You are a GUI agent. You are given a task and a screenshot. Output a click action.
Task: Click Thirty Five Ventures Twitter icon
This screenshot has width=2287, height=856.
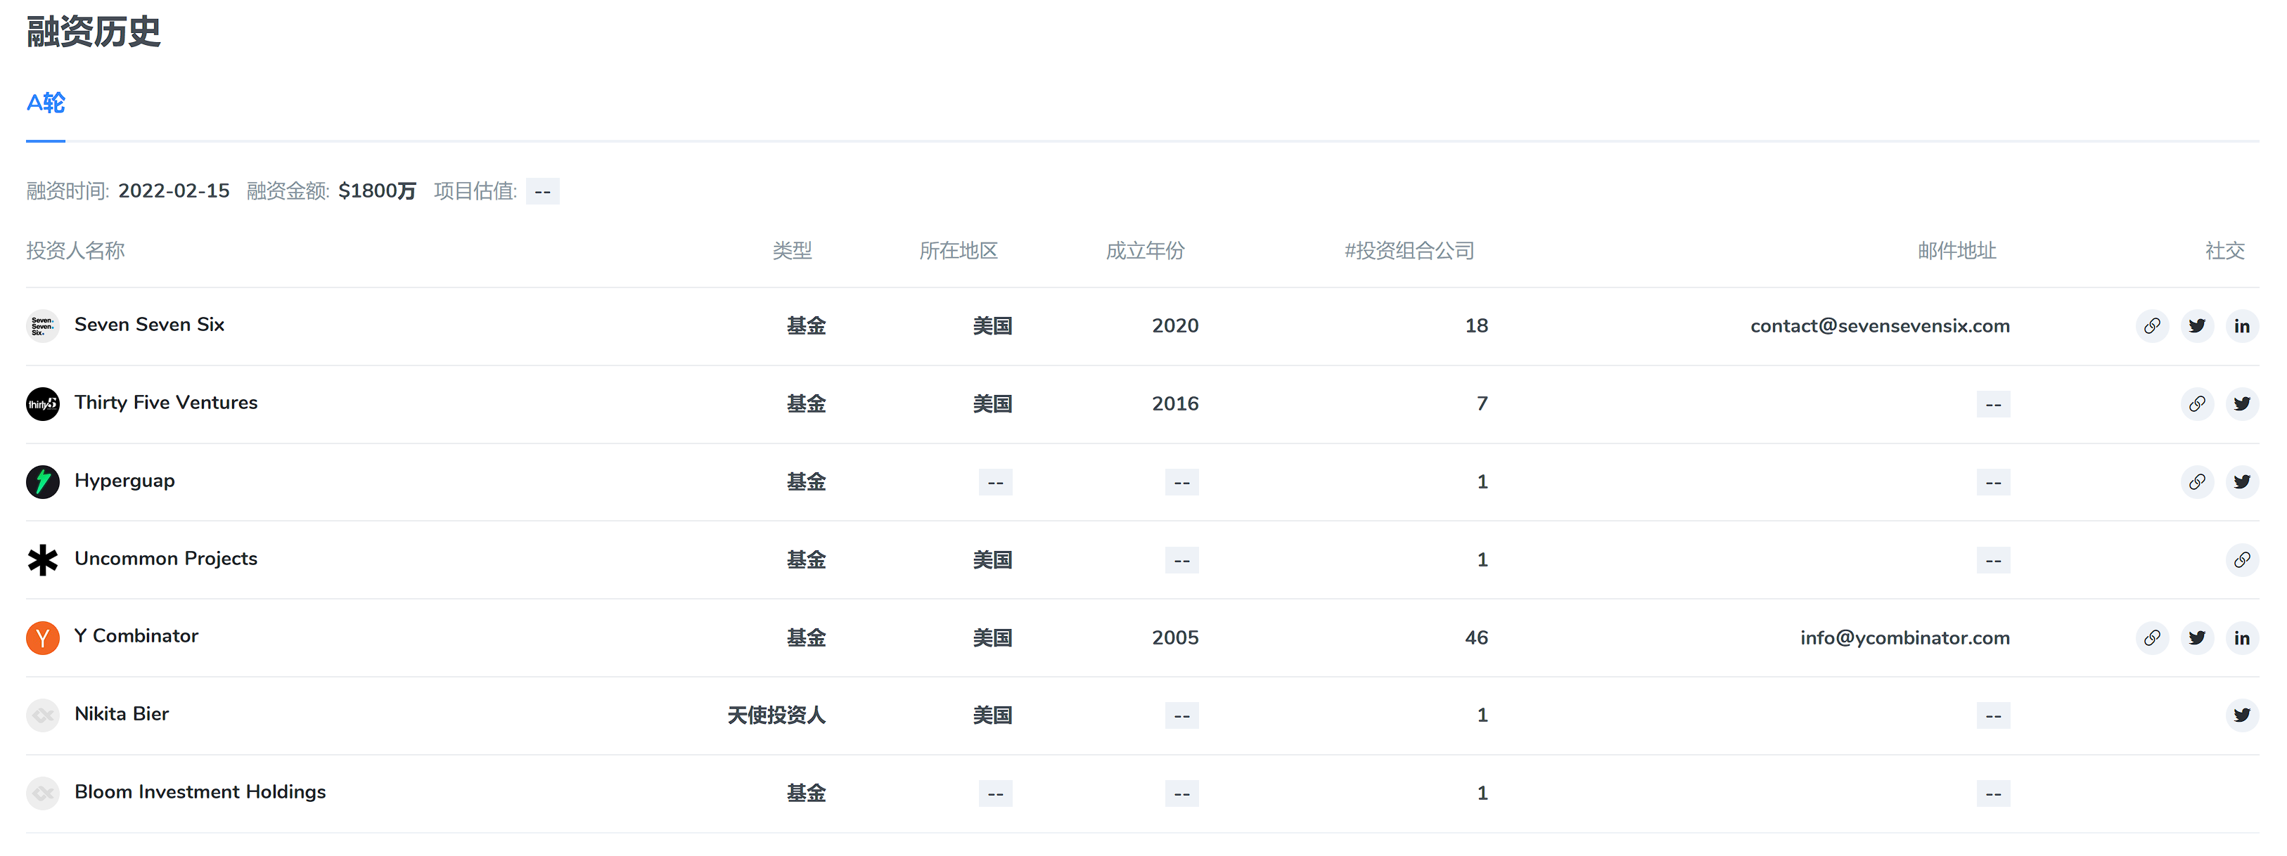point(2242,405)
